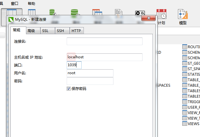This screenshot has height=137, width=200.
Task: Switch to the 常规 tab
Action: (x=18, y=30)
